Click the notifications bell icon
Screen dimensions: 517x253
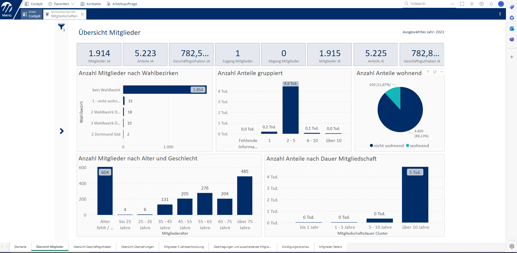click(x=491, y=4)
